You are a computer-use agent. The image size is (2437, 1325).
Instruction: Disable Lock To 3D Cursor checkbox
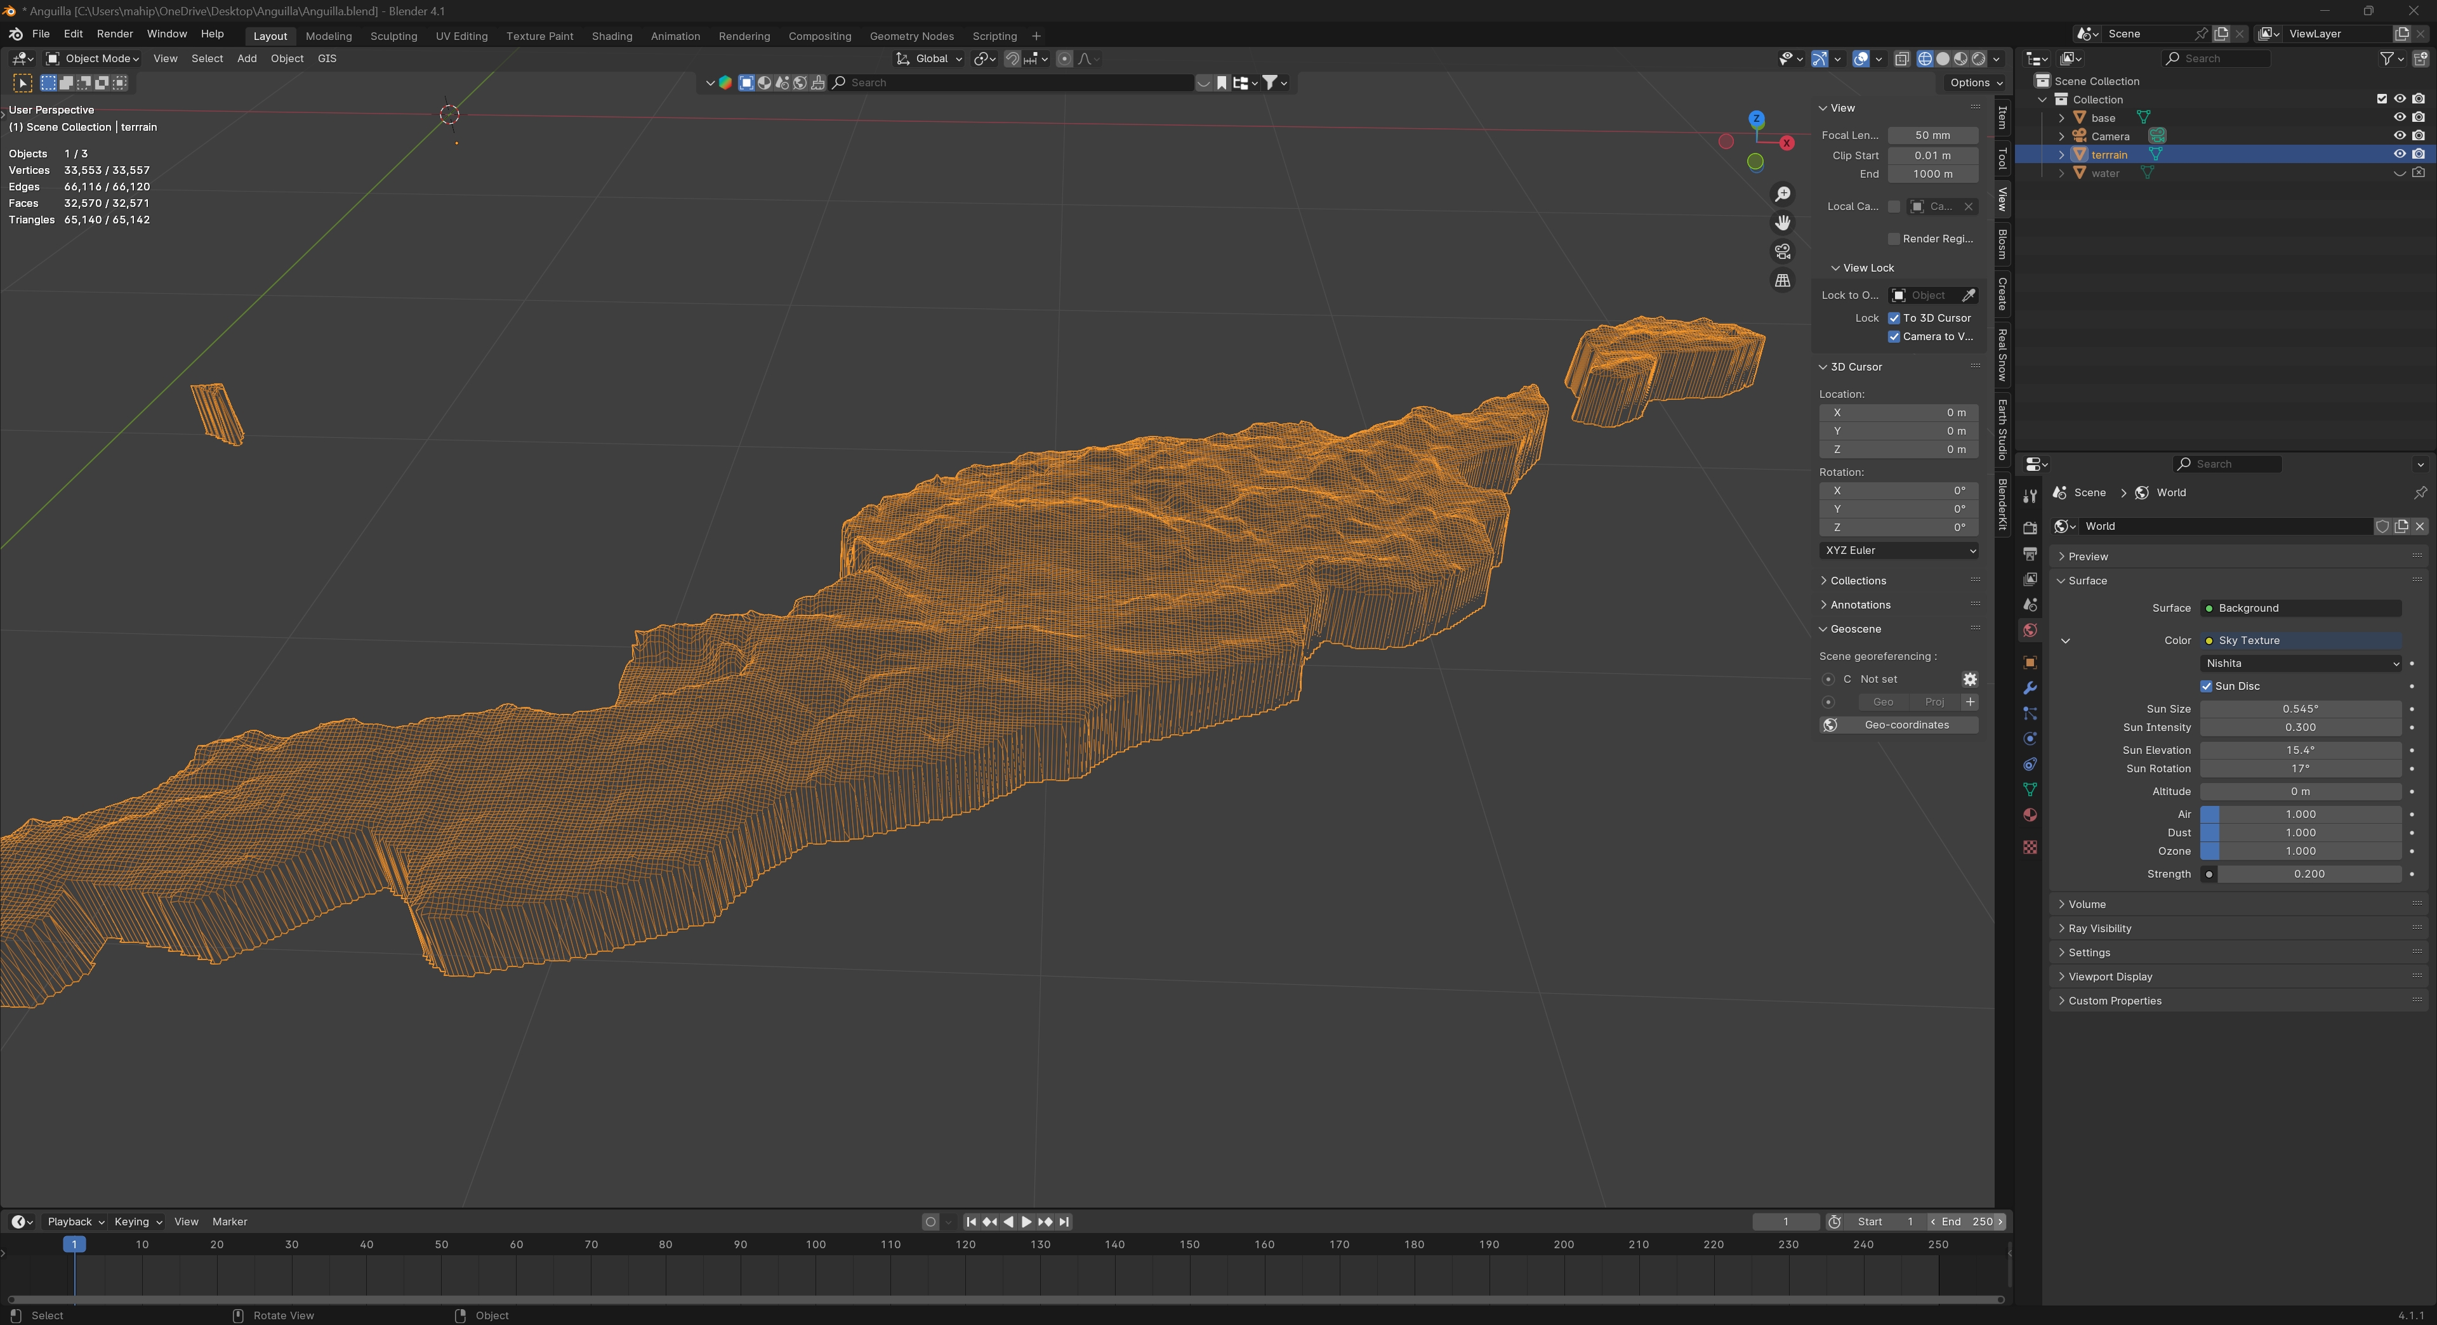tap(1894, 319)
